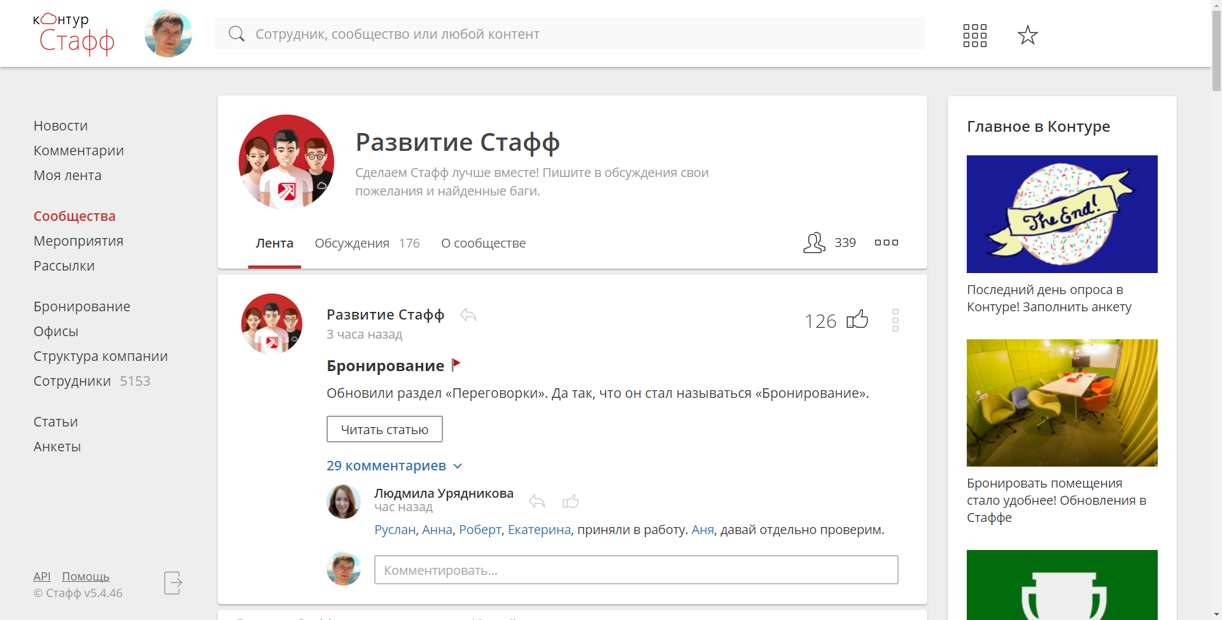Image resolution: width=1222 pixels, height=620 pixels.
Task: Click the like count 126
Action: point(820,321)
